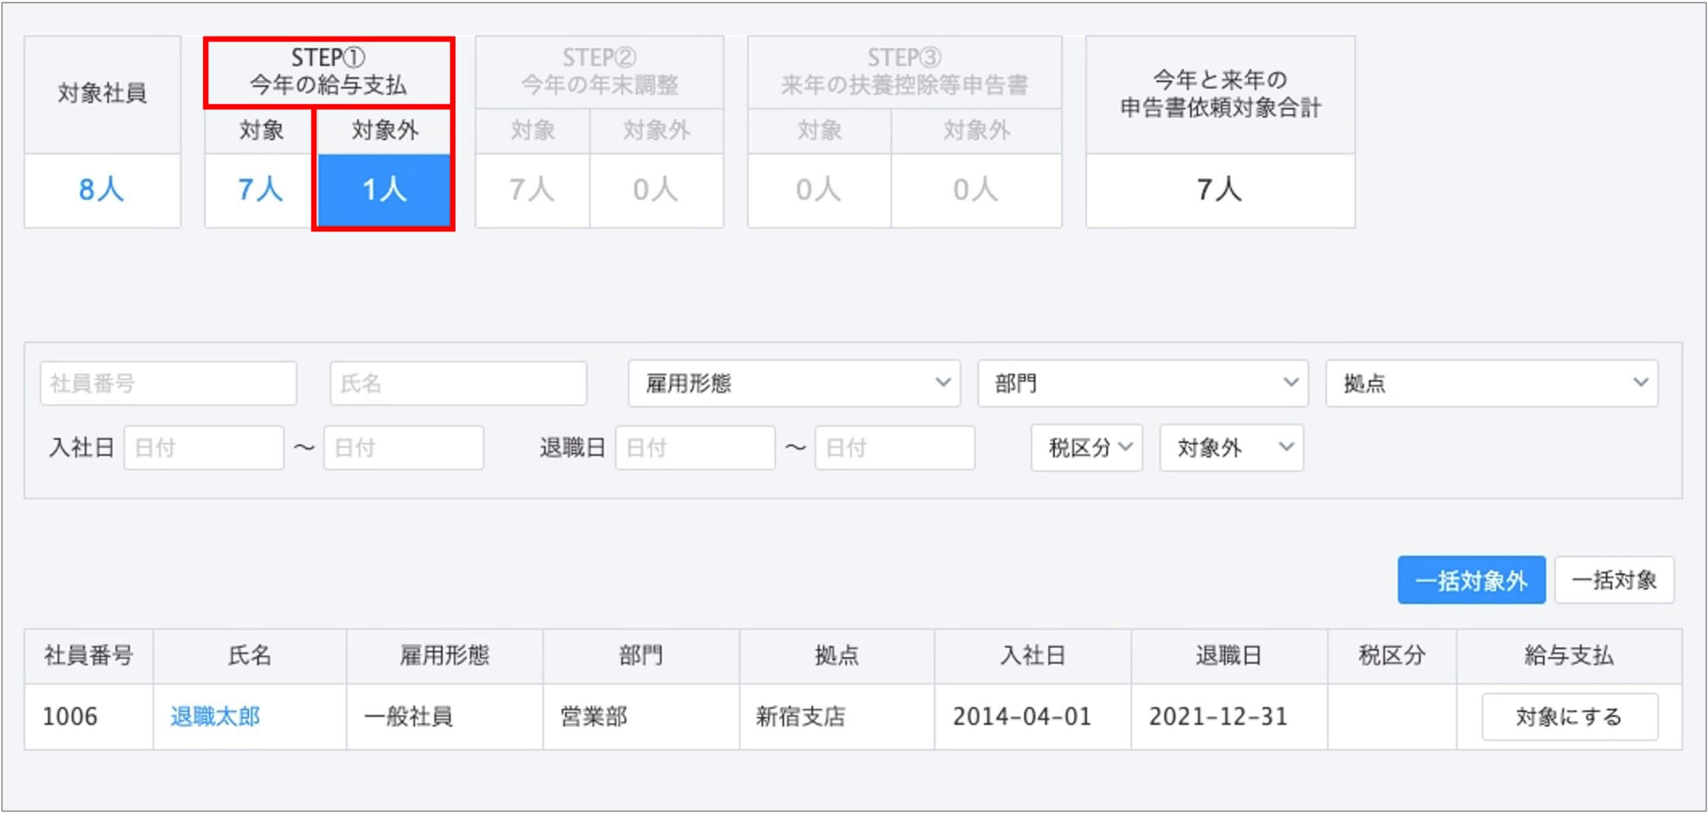Click the 入社日 start date field

click(203, 448)
